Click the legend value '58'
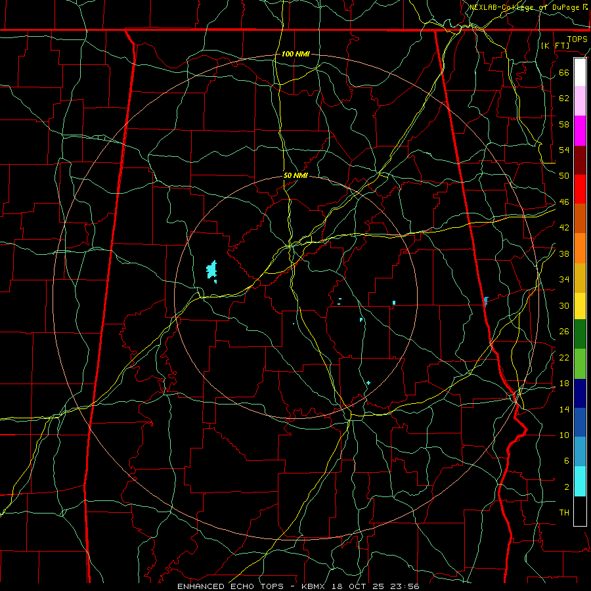The width and height of the screenshot is (591, 591). [x=564, y=124]
